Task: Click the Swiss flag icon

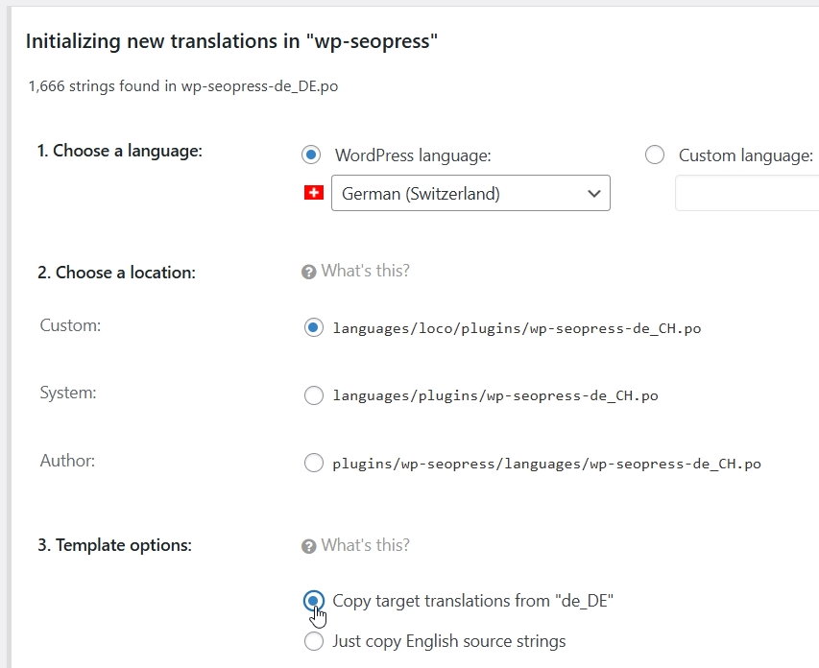Action: click(x=313, y=193)
